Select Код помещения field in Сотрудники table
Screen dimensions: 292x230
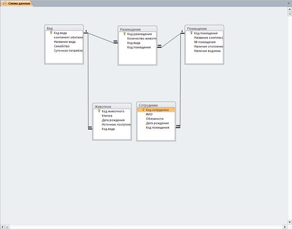[x=156, y=128]
